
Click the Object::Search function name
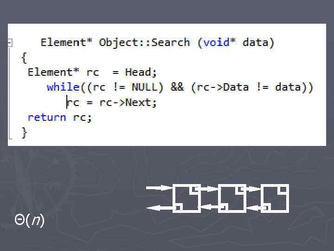[144, 43]
